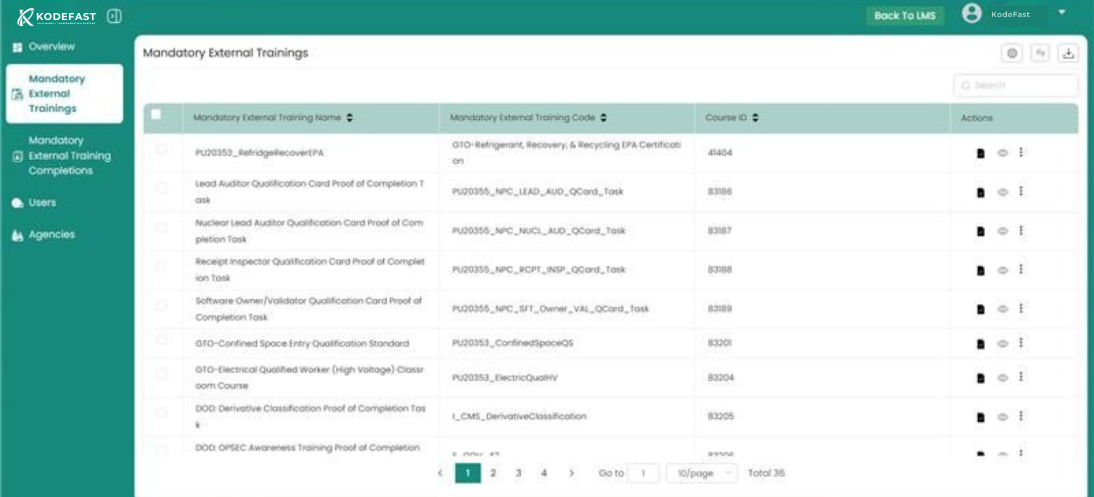Open the 10/page size dropdown

[x=702, y=473]
